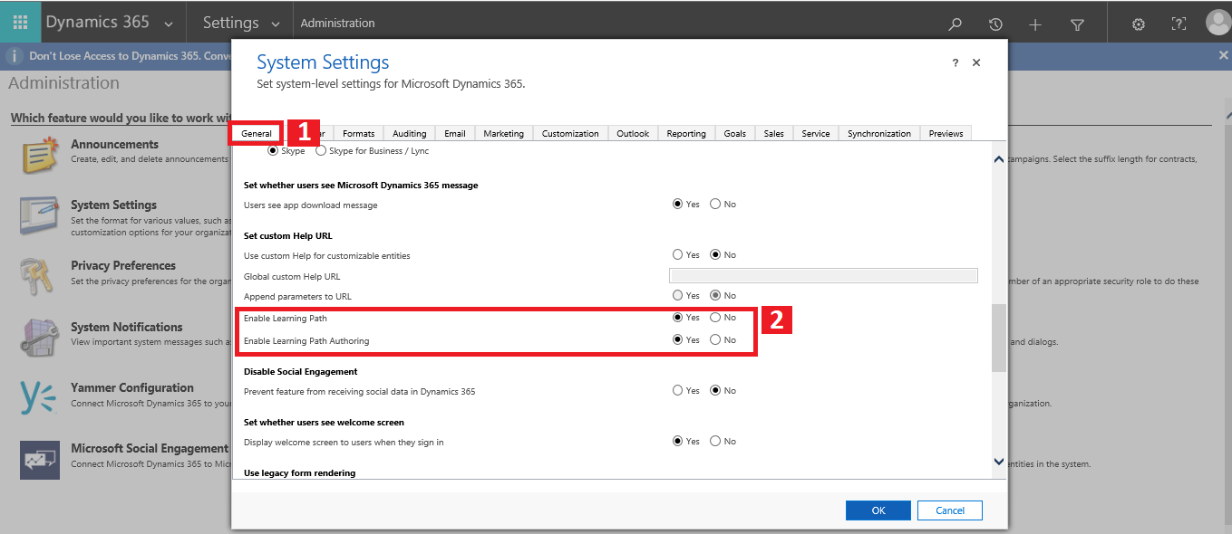Open the System Settings link in Administration
Viewport: 1232px width, 534px height.
coord(113,205)
